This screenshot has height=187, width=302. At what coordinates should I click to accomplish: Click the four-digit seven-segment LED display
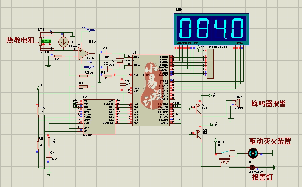[x=212, y=29]
